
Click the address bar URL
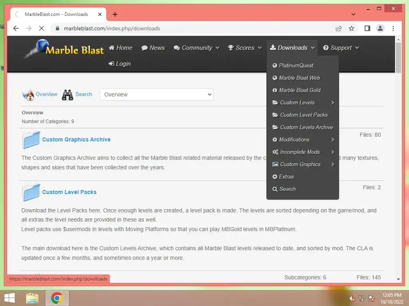coord(112,28)
